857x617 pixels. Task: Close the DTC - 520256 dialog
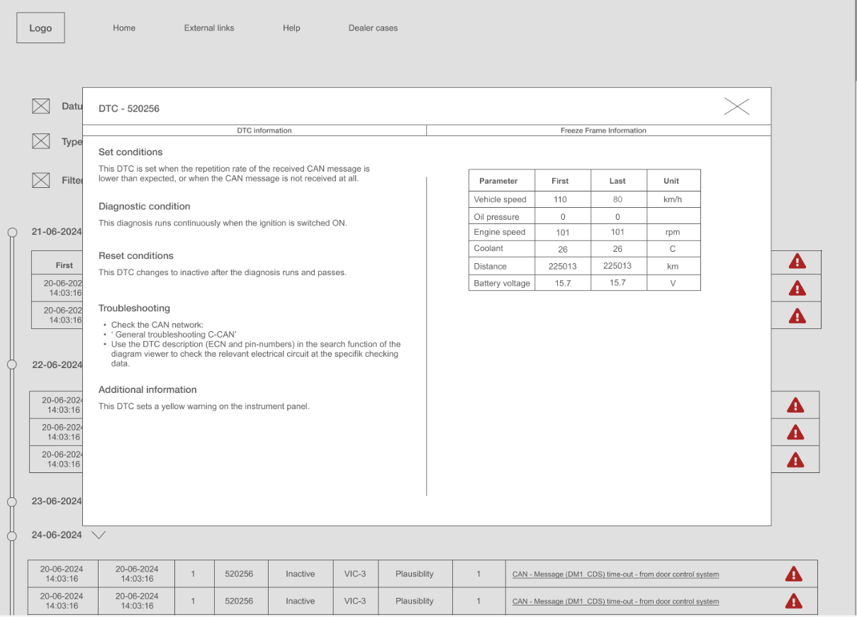pos(736,107)
